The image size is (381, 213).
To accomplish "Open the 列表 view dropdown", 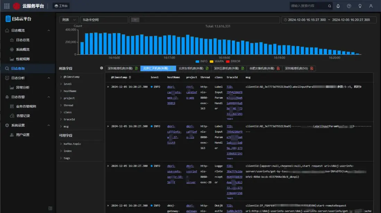I will click(69, 20).
